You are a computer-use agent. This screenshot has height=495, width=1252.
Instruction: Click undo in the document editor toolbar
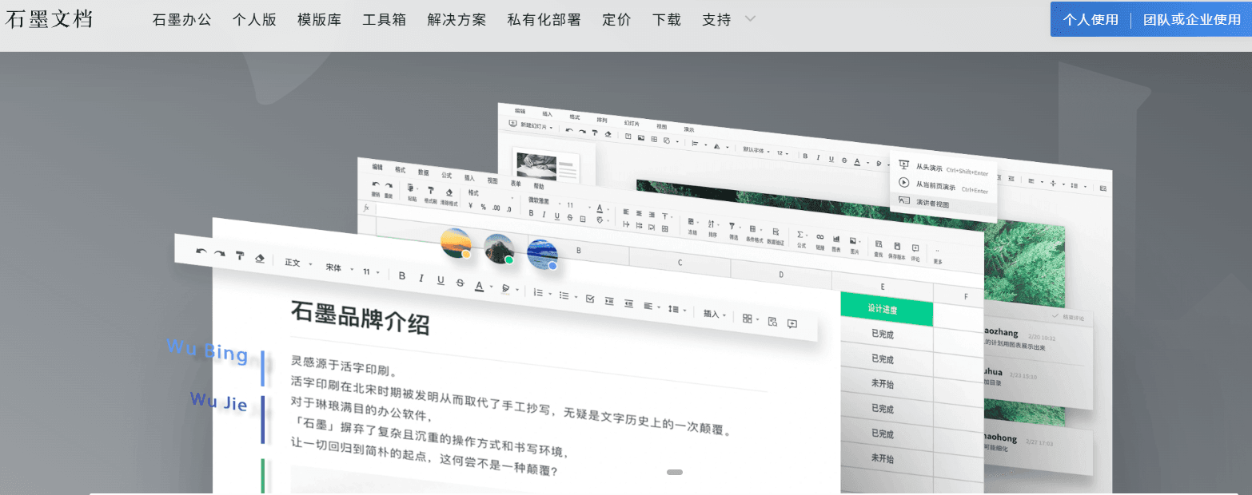click(201, 251)
